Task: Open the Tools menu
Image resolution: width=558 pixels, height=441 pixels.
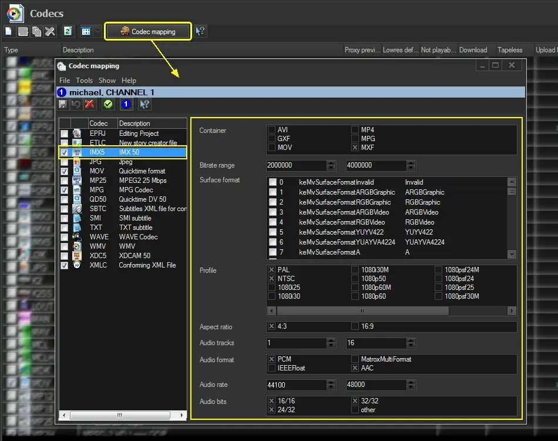Action: pos(84,80)
